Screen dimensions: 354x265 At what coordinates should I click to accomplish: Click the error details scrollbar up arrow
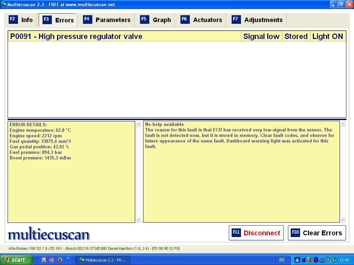[x=138, y=124]
